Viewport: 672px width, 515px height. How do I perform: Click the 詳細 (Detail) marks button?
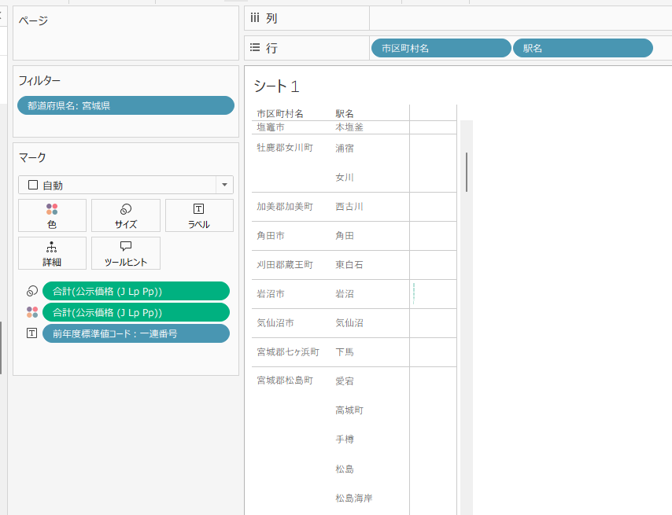(52, 253)
